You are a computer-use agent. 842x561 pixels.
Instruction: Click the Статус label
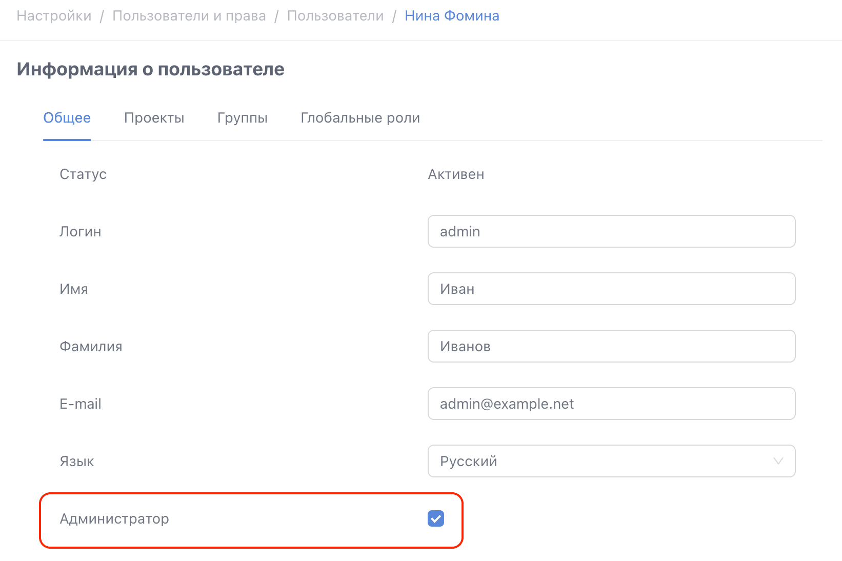coord(83,174)
